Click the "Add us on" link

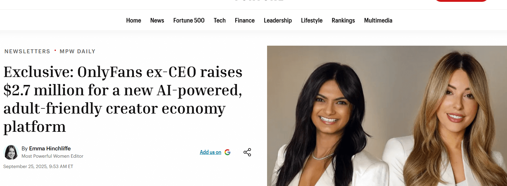[x=210, y=152]
